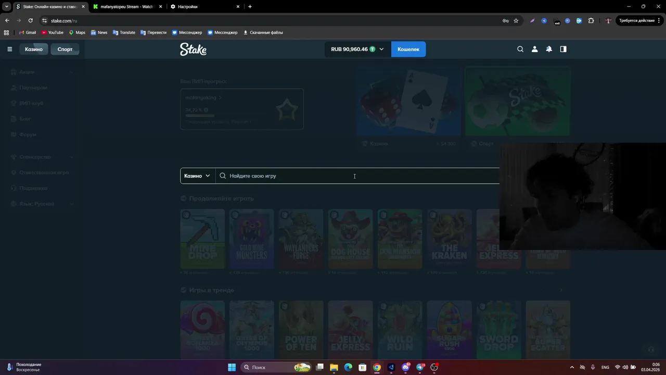Switch to the Казино section
This screenshot has width=666, height=375.
pos(34,49)
